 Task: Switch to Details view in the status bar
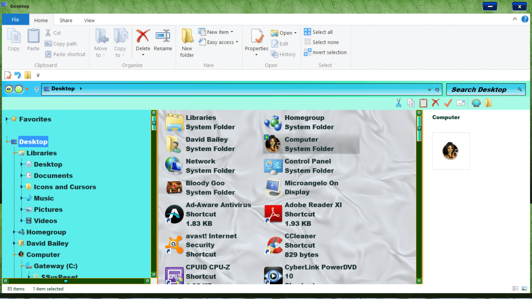click(x=515, y=289)
